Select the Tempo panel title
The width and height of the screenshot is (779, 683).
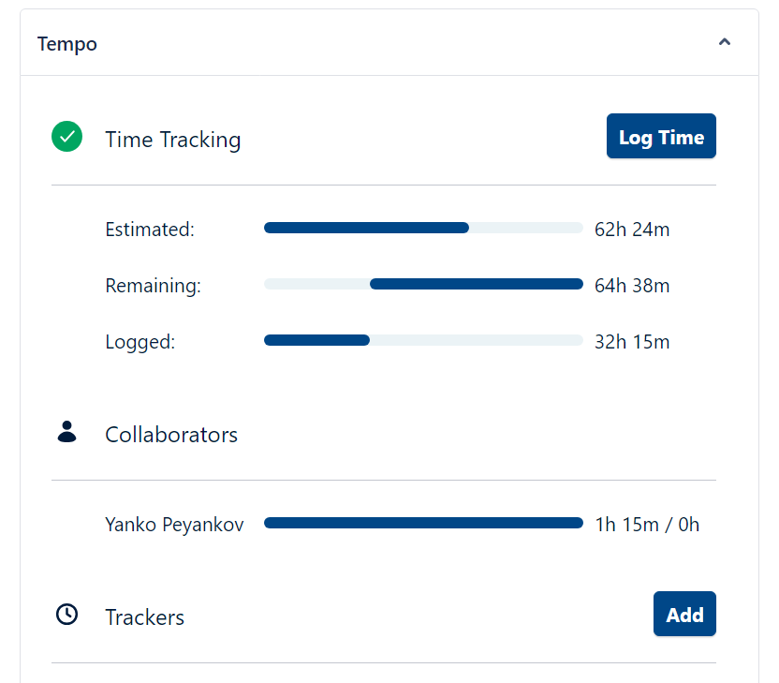coord(67,44)
